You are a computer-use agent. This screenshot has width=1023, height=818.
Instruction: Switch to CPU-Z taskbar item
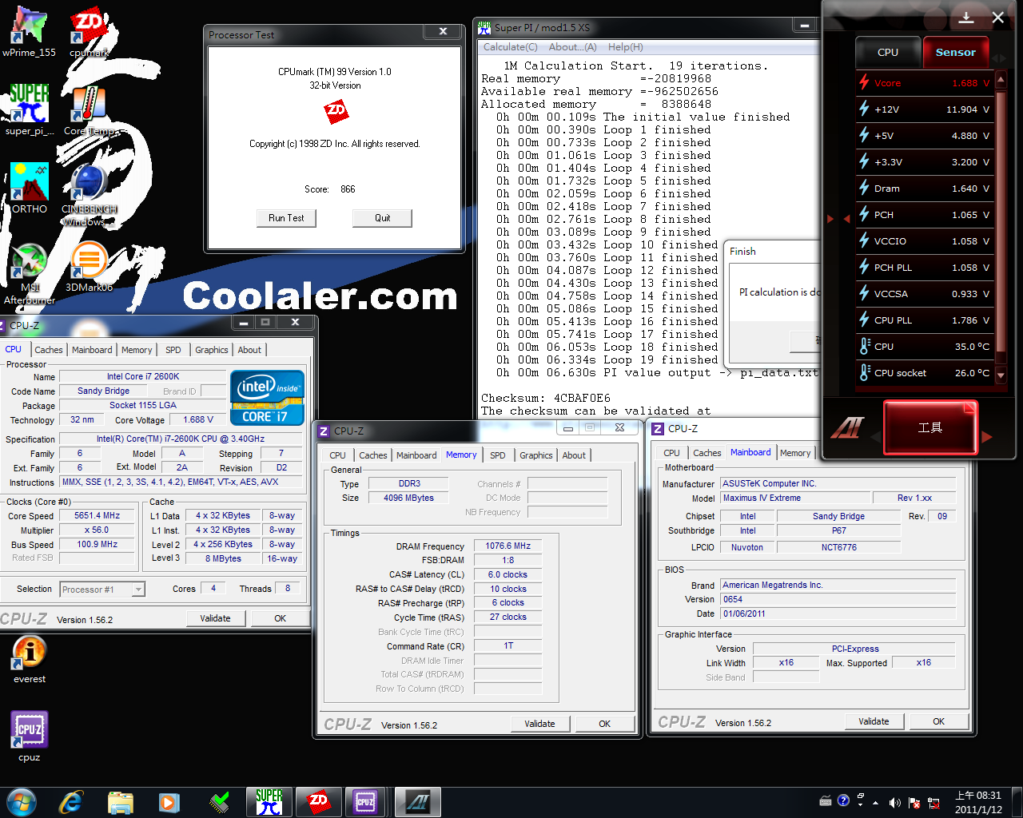(365, 802)
